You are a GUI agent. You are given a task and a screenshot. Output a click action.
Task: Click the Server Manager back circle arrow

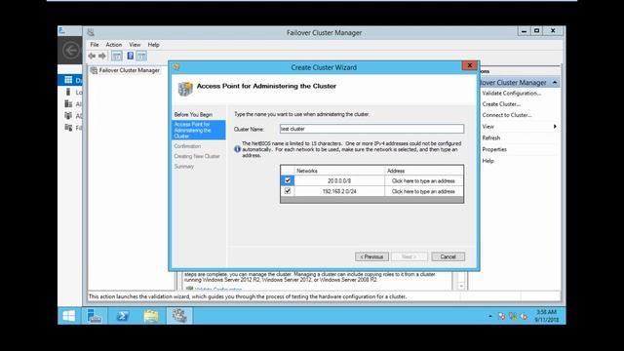tap(71, 51)
